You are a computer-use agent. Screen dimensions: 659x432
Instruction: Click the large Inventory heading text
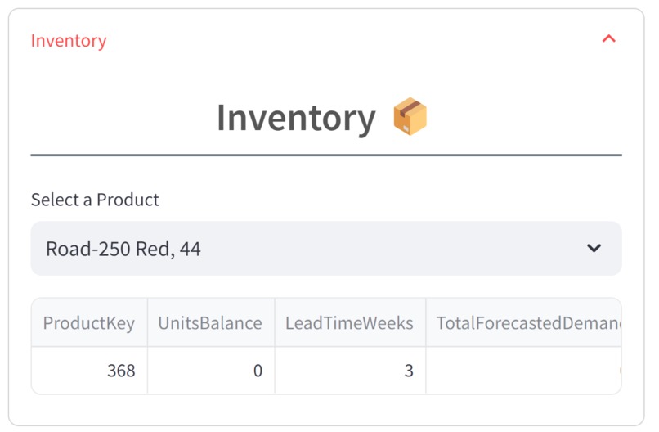coord(295,118)
